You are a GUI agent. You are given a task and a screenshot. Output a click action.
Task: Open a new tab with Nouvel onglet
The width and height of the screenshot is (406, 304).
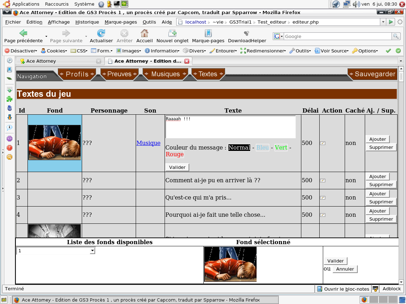[172, 33]
